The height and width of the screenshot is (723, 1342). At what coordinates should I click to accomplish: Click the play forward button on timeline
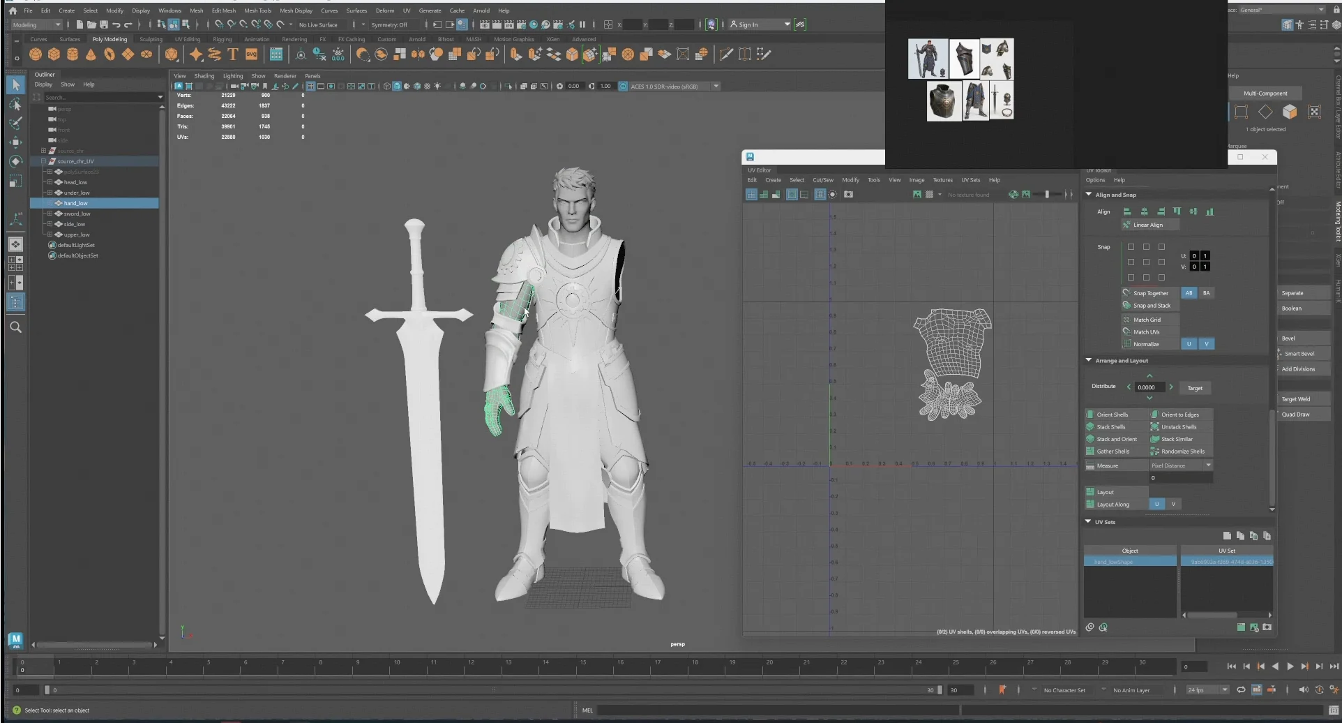tap(1290, 666)
